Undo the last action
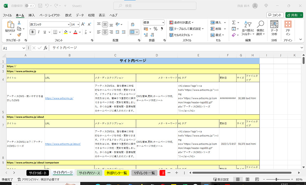The image size is (306, 185). 47,6
